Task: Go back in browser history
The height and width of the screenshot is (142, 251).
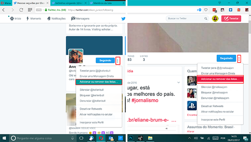Action: point(4,10)
